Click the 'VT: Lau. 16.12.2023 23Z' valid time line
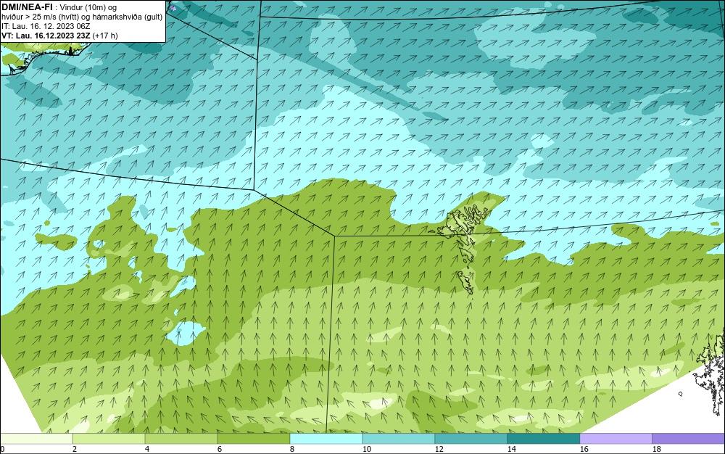Viewport: 725px width, 454px height. coord(46,36)
